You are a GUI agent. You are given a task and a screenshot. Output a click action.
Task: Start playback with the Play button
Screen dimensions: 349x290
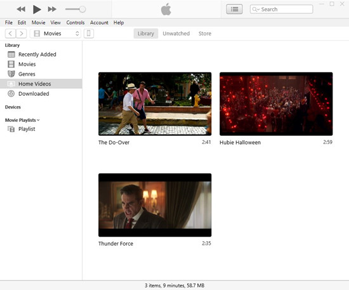click(37, 10)
